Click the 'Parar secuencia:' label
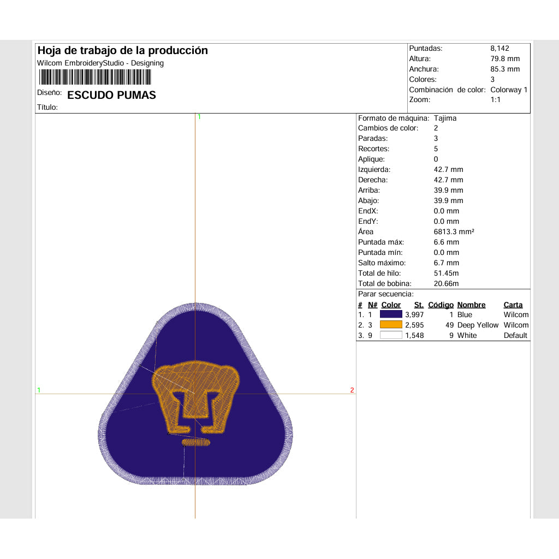Image resolution: width=559 pixels, height=559 pixels. [x=386, y=294]
